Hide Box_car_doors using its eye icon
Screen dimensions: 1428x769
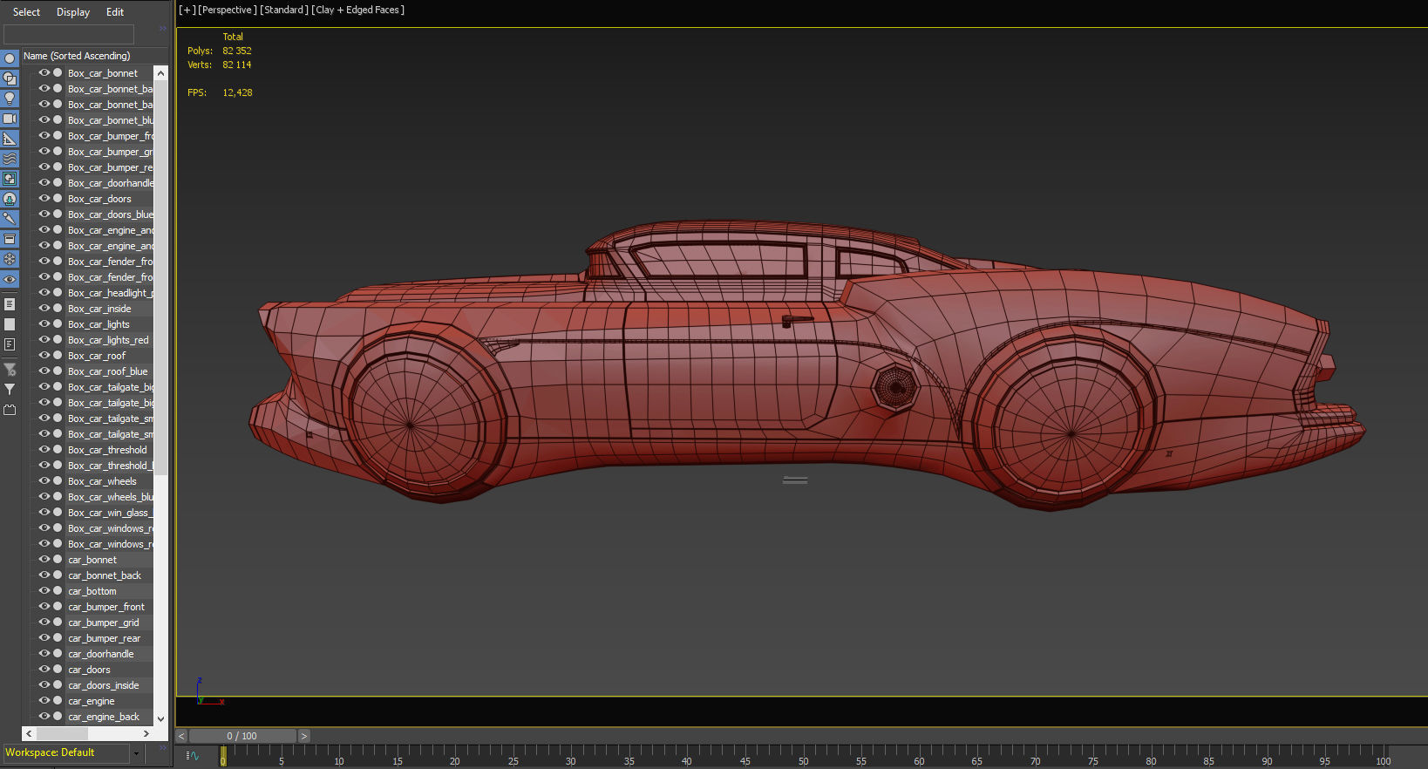coord(44,199)
